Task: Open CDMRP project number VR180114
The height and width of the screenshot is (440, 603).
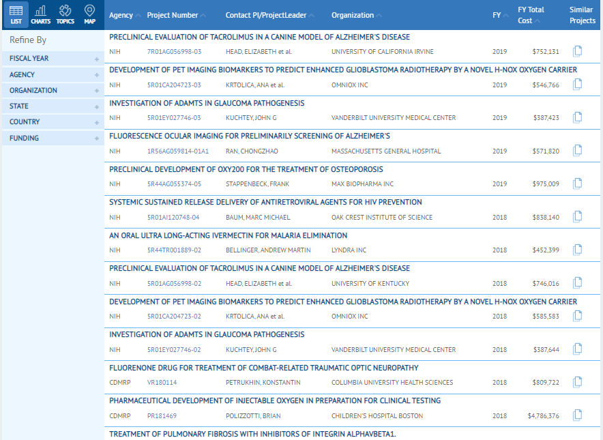Action: coord(162,382)
